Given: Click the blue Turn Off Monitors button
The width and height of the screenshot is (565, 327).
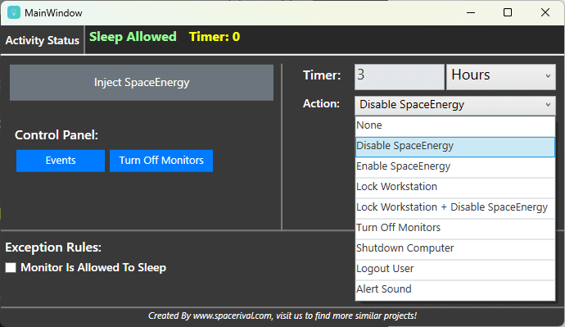Looking at the screenshot, I should click(161, 161).
